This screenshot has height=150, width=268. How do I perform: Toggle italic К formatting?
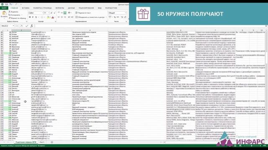tap(33, 17)
